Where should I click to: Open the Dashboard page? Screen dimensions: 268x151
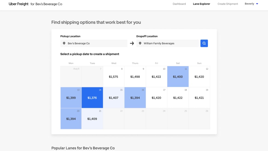[x=179, y=4]
